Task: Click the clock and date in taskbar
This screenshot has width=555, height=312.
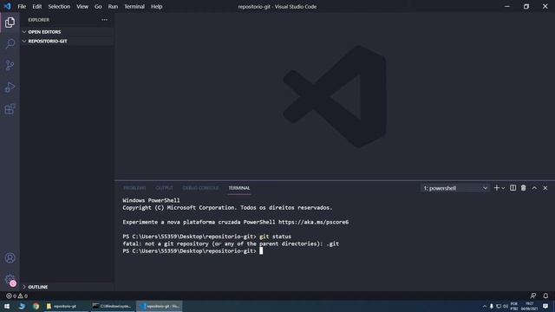Action: tap(529, 306)
